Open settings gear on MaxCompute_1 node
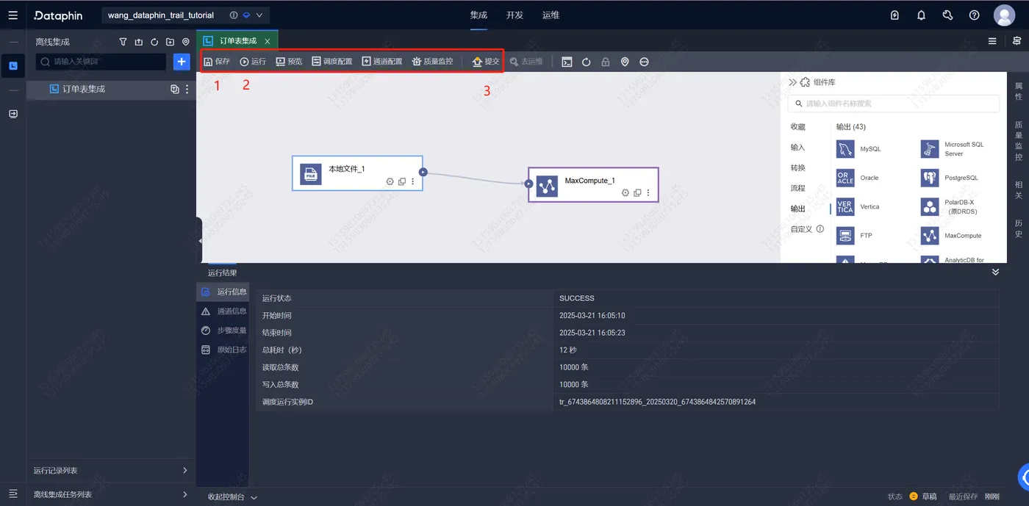This screenshot has width=1029, height=506. coord(625,193)
